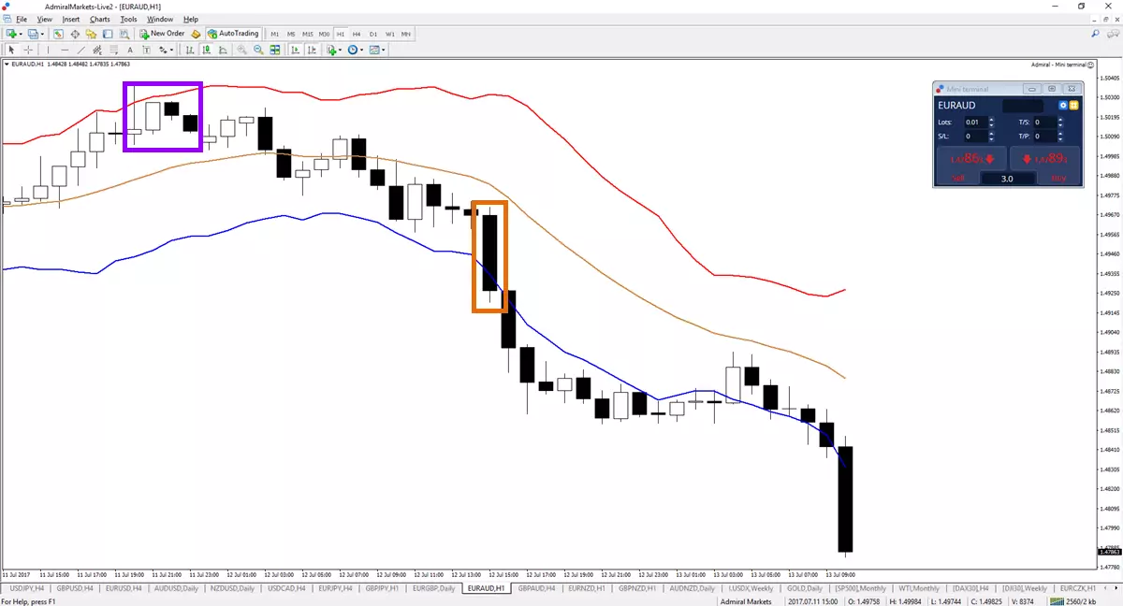Switch to line chart display
The width and height of the screenshot is (1123, 606).
tap(223, 50)
